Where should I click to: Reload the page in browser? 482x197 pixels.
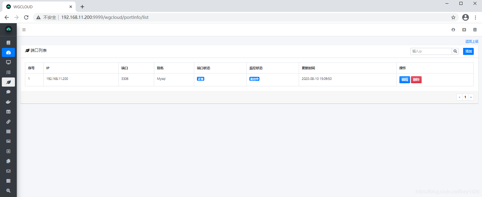coord(26,17)
